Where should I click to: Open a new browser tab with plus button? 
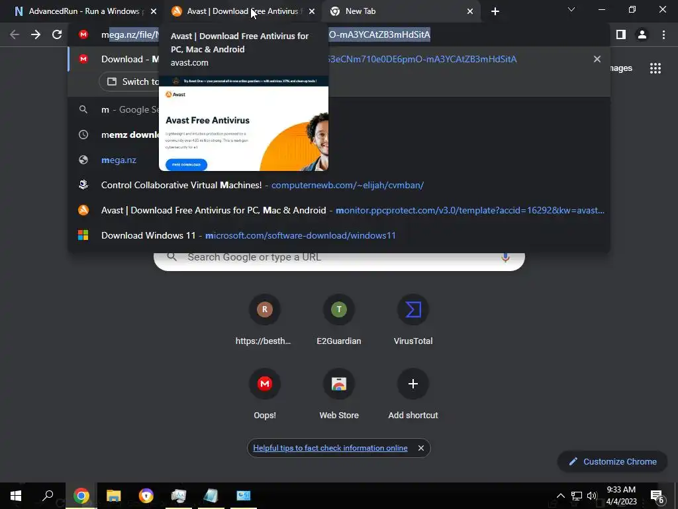[x=495, y=11]
